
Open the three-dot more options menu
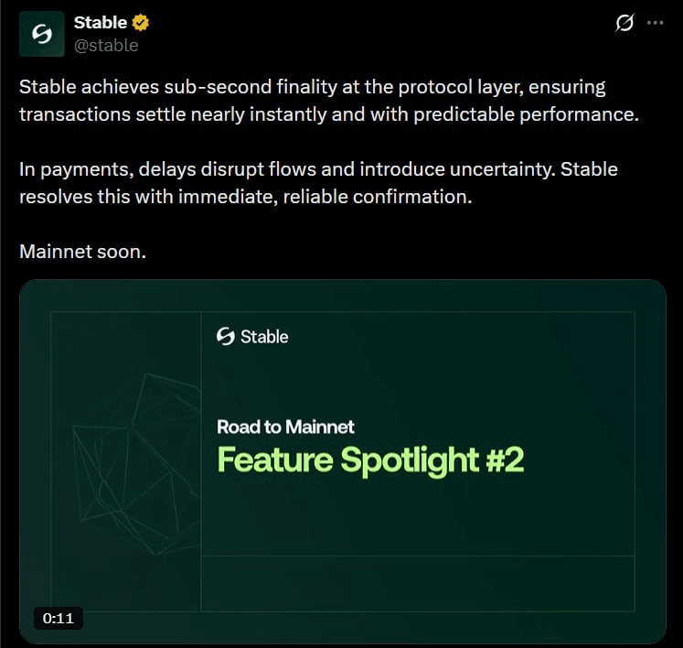point(655,24)
